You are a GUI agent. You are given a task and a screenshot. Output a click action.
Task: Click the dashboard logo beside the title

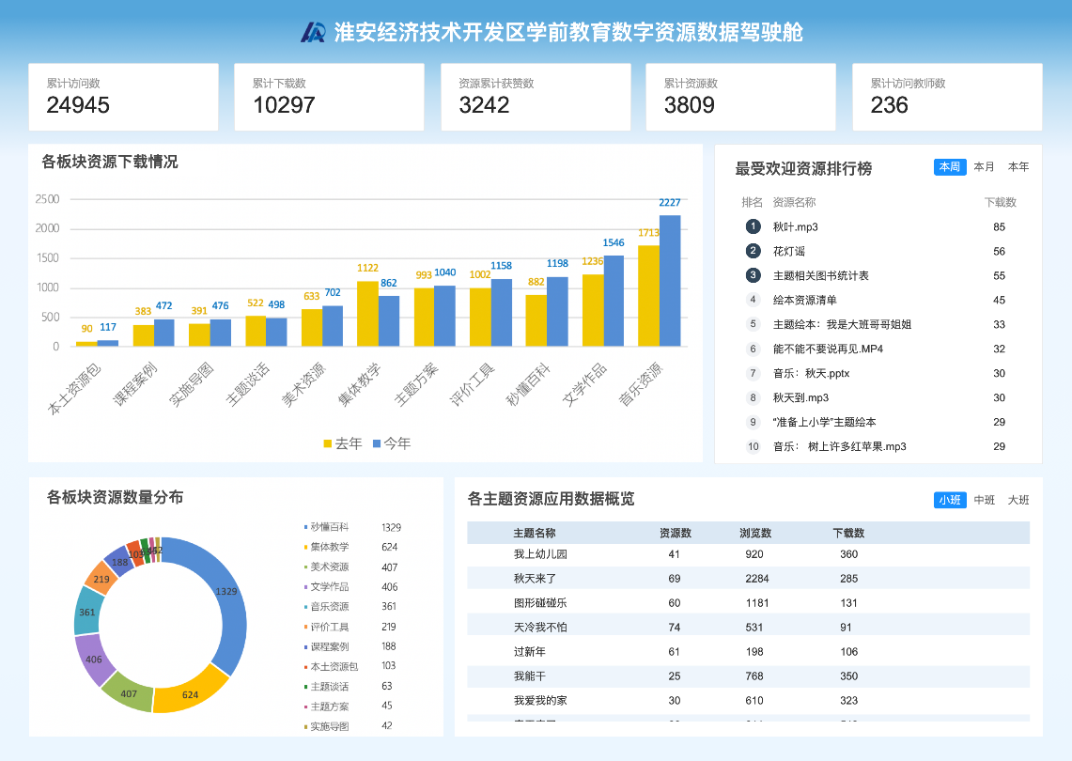click(313, 33)
